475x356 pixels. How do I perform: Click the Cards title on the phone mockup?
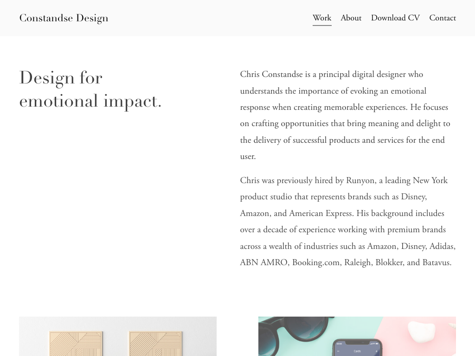(357, 351)
